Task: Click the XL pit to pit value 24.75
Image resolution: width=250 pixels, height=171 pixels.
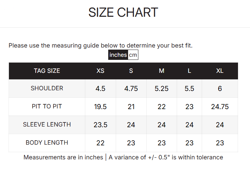Action: click(220, 107)
